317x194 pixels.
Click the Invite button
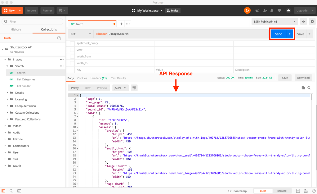(173, 11)
